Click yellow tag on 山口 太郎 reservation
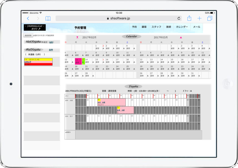The width and height of the screenshot is (238, 168). tap(99, 100)
